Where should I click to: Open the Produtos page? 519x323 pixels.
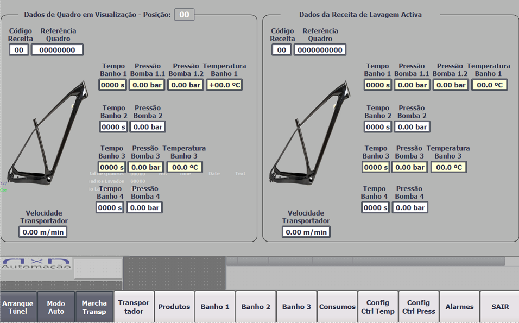coord(174,307)
